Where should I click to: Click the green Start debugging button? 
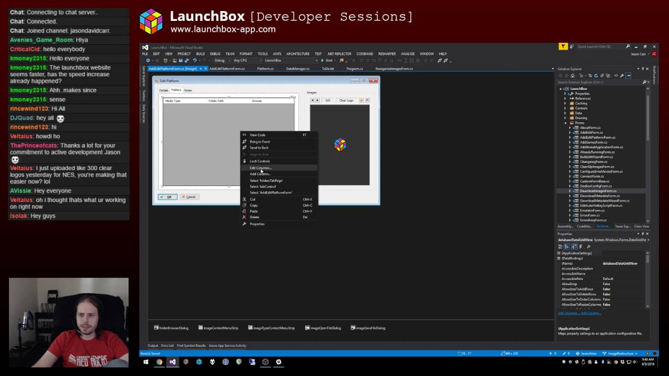pos(327,61)
